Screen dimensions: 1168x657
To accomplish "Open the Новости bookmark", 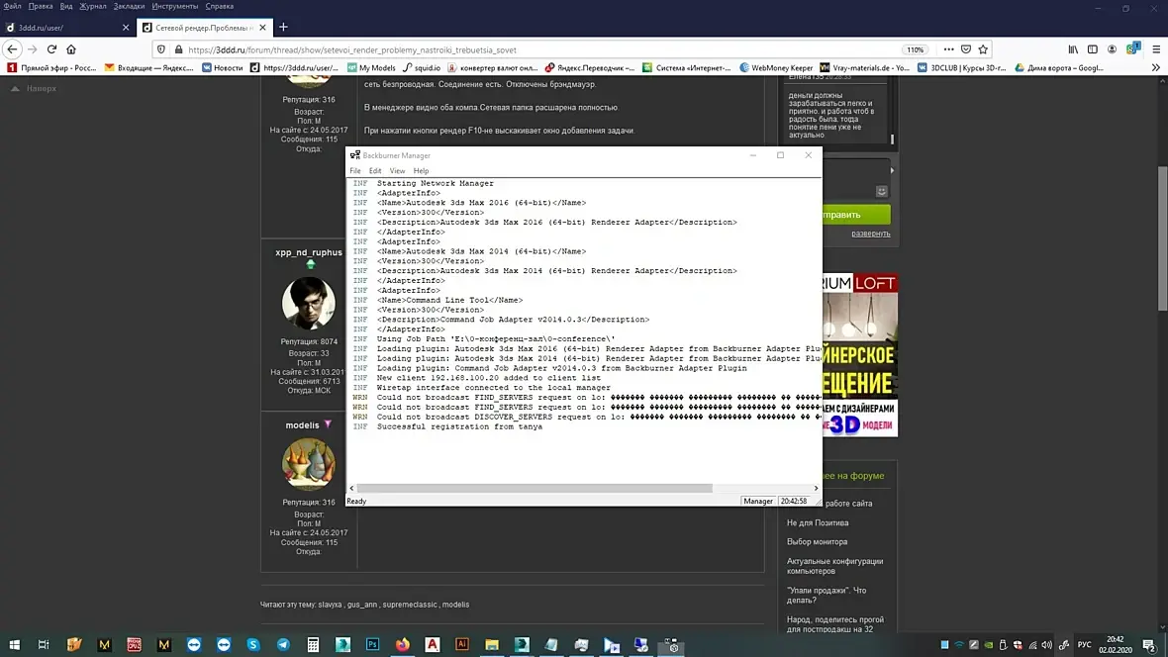I will click(223, 68).
